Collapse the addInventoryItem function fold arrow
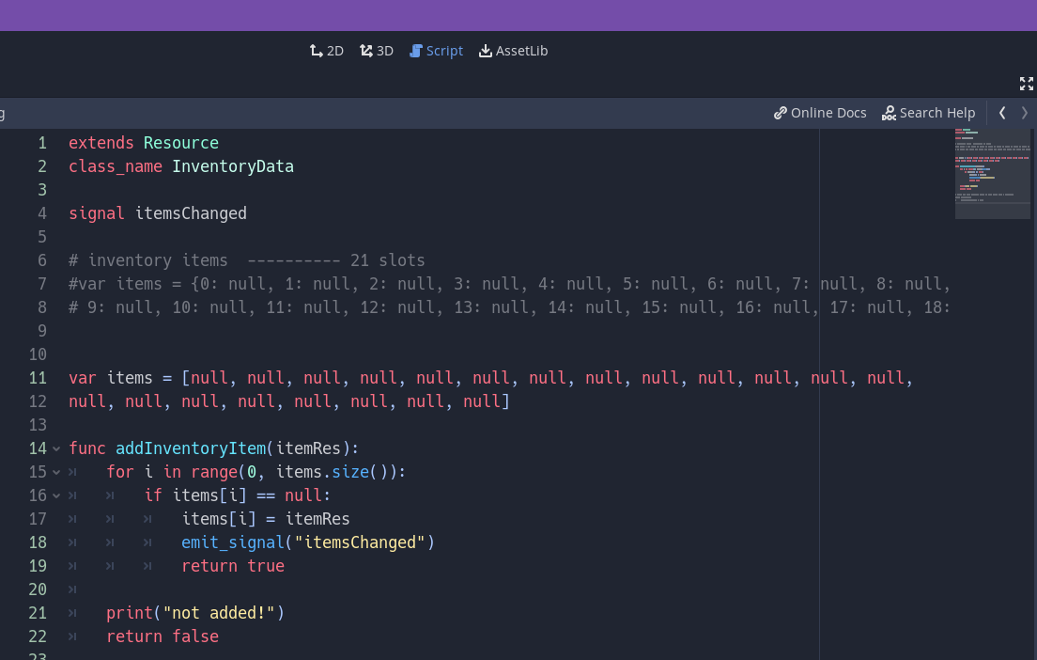Image resolution: width=1037 pixels, height=660 pixels. pos(55,448)
